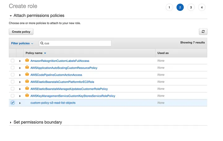Click the search magnifier icon
The width and height of the screenshot is (223, 141).
pyautogui.click(x=42, y=43)
